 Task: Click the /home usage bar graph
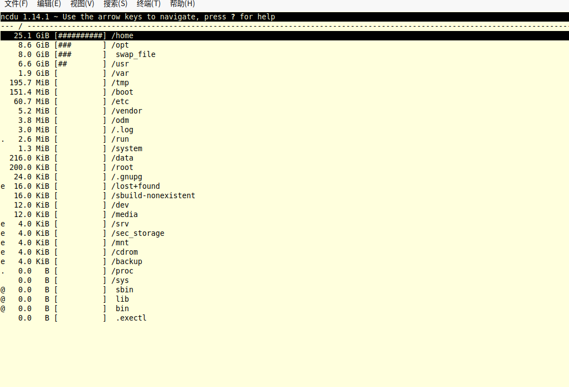tap(81, 35)
